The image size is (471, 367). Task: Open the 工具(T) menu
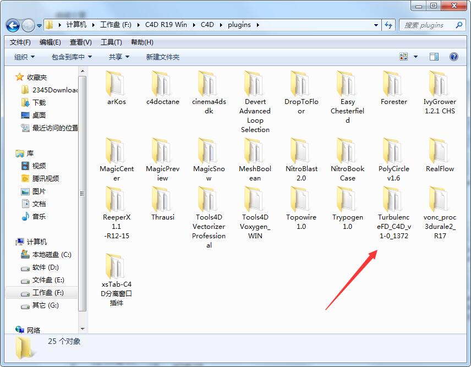tap(111, 42)
